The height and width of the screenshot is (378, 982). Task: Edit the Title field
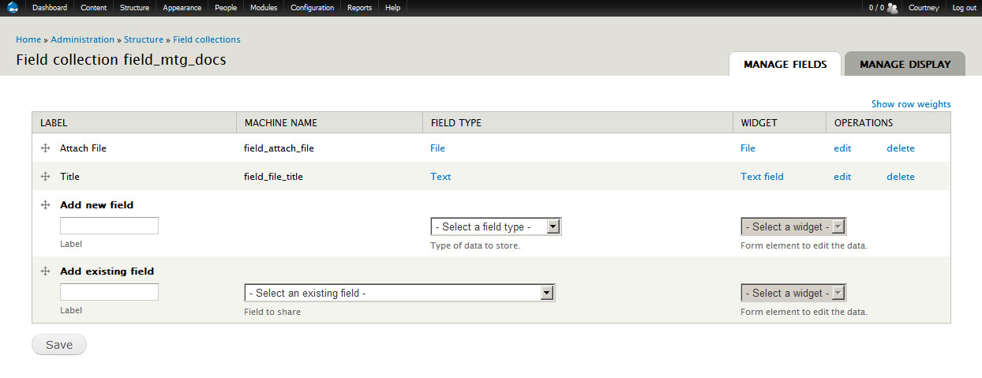pyautogui.click(x=842, y=177)
